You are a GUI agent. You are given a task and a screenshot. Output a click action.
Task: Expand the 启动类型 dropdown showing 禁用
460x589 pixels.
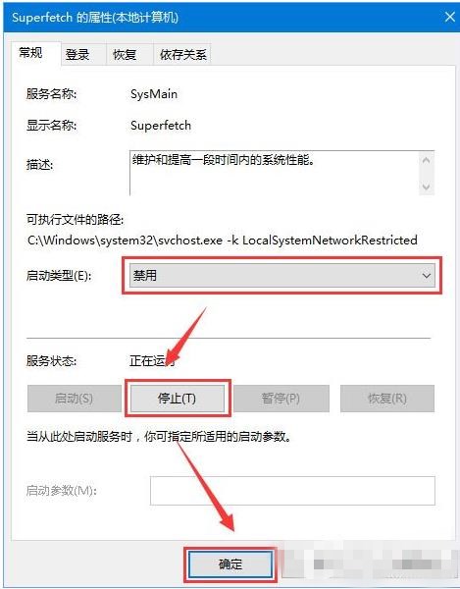point(282,276)
